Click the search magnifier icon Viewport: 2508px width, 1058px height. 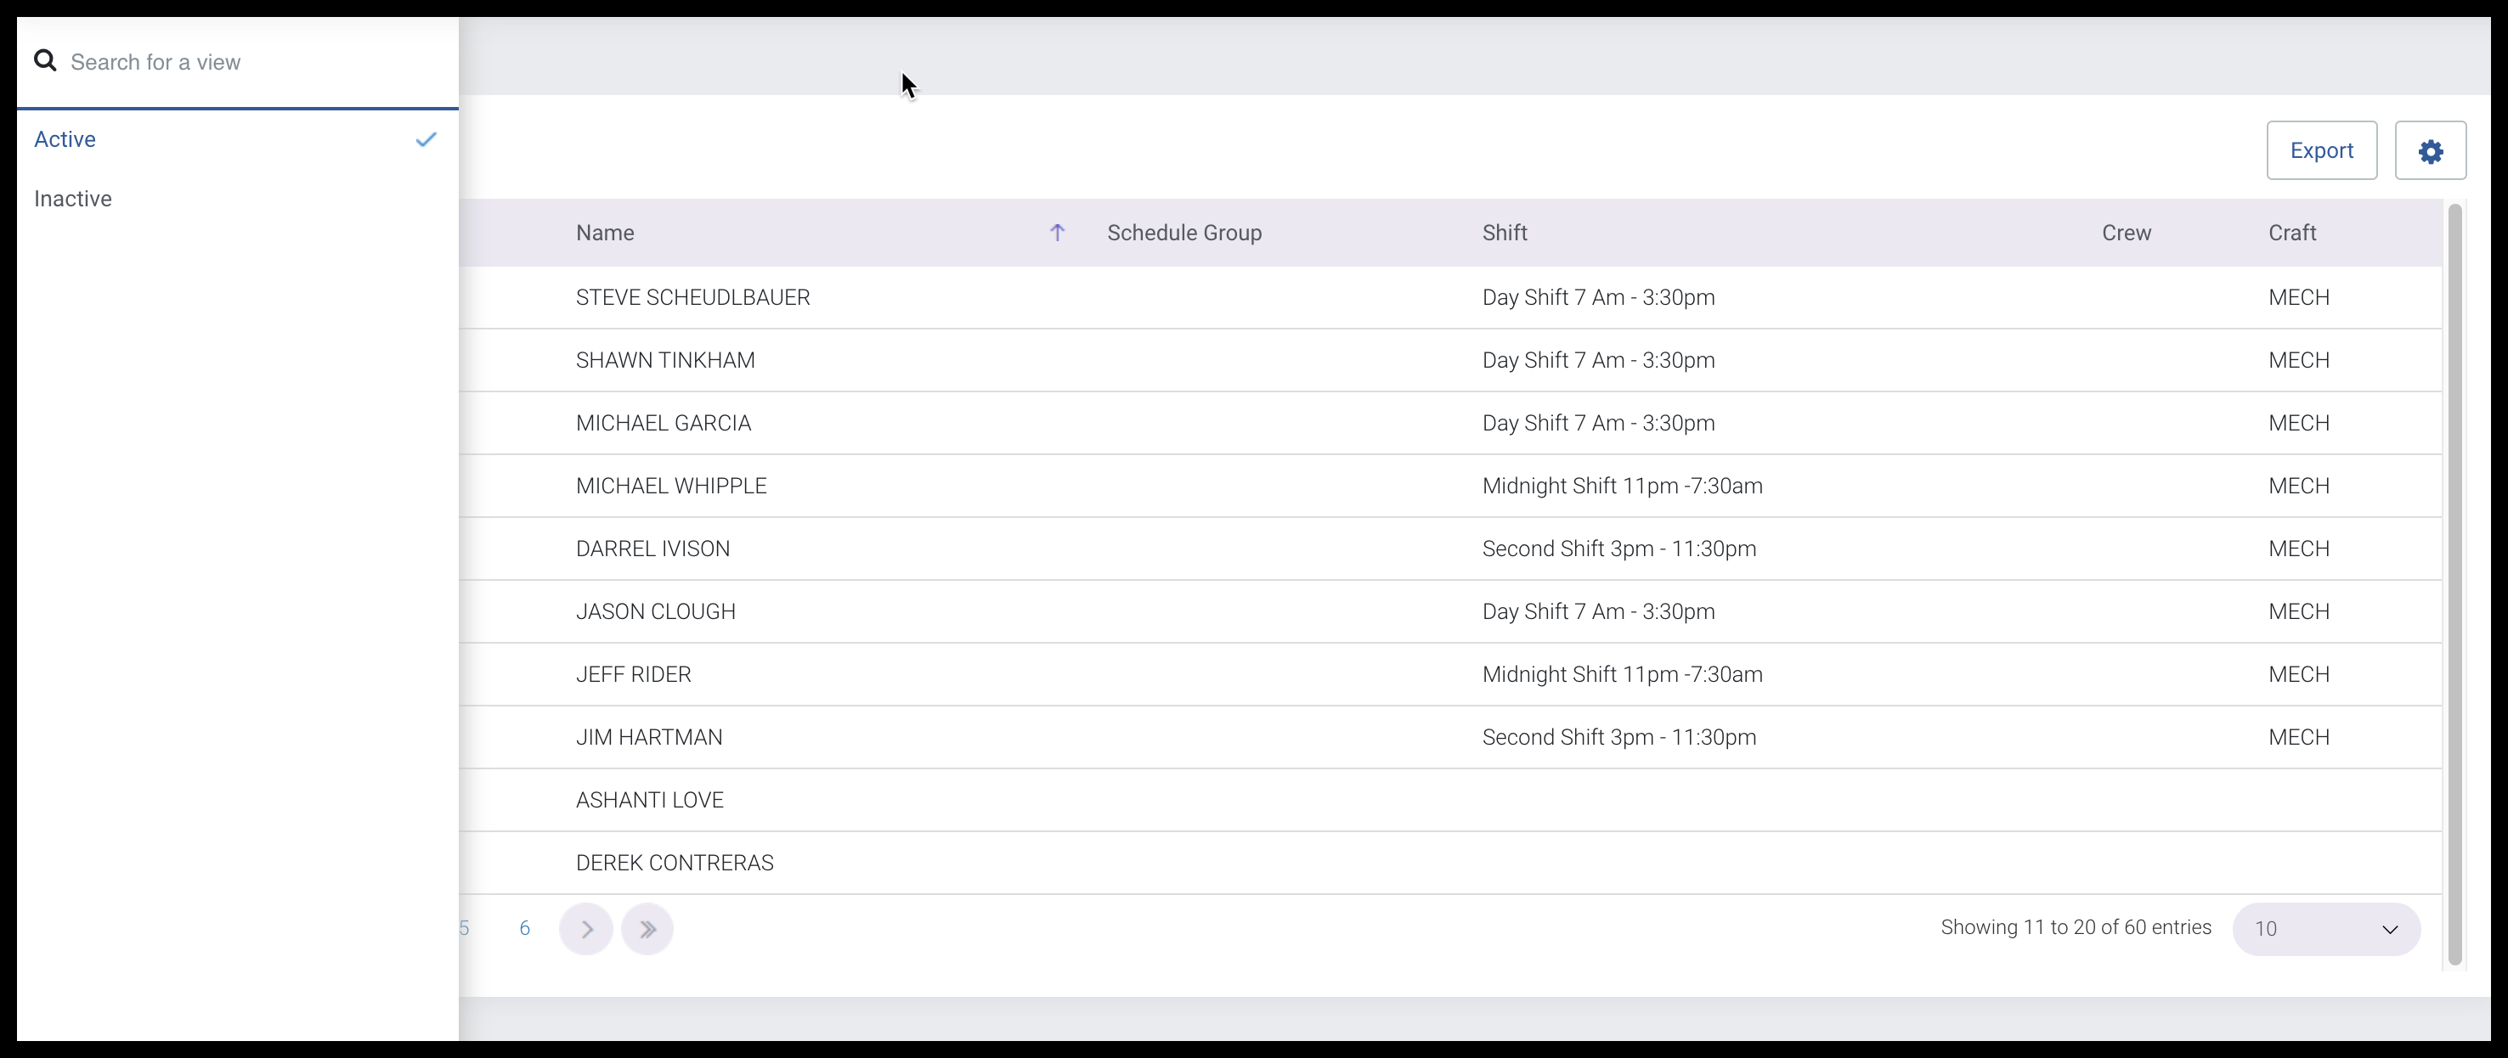coord(45,61)
